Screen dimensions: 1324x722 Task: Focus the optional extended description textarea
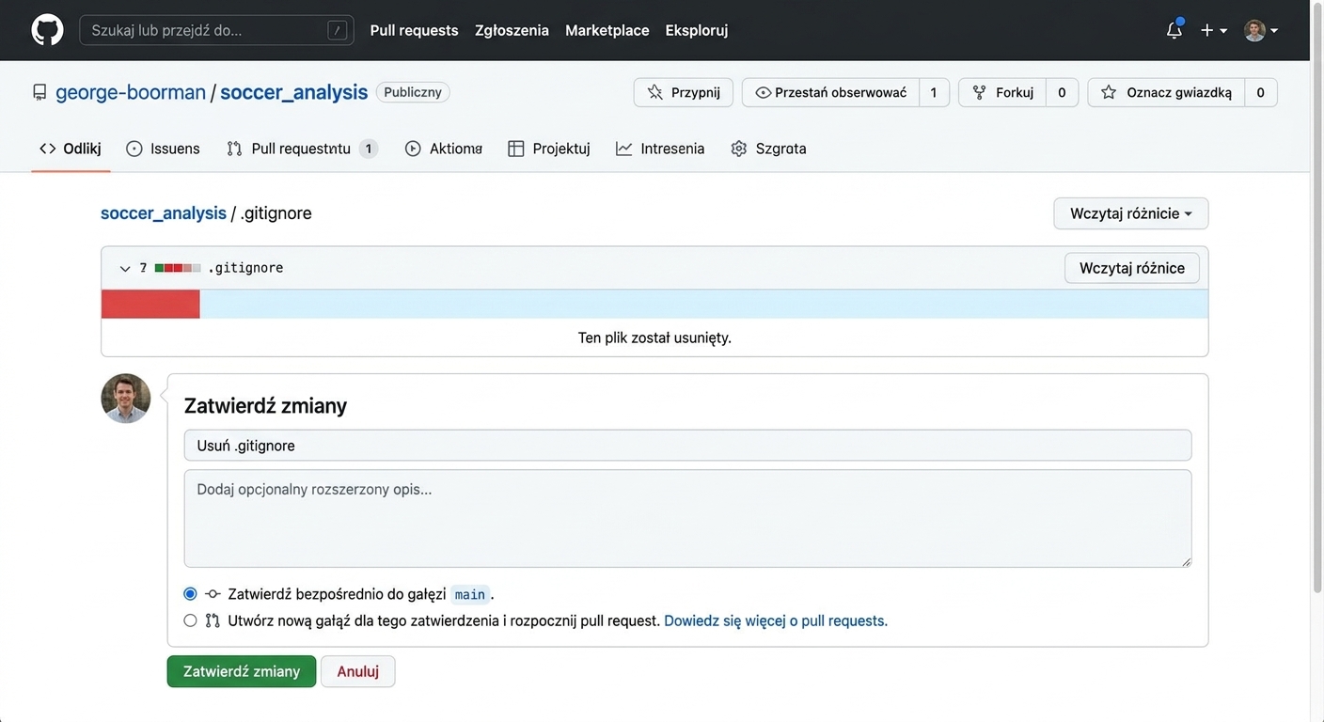(x=687, y=519)
